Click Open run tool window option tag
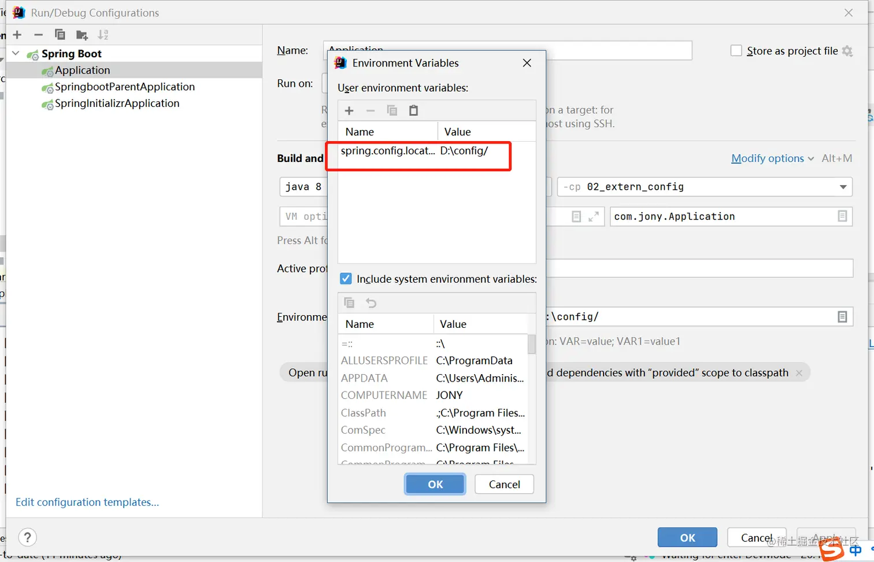The width and height of the screenshot is (874, 562). [x=305, y=373]
